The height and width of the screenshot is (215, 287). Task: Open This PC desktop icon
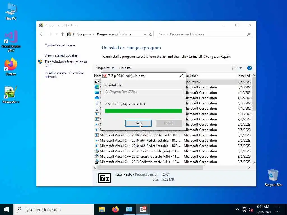coord(11,11)
